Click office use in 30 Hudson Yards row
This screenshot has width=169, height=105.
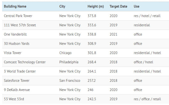pos(138,44)
